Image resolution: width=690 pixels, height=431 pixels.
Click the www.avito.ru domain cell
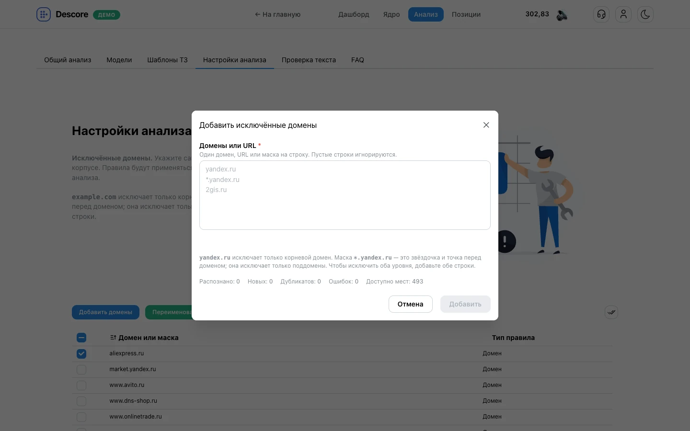[127, 385]
